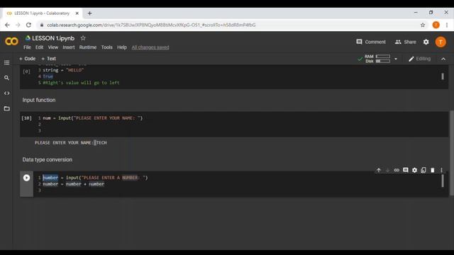Click the page vertical scrollbar
This screenshot has height=255, width=454.
(452, 153)
